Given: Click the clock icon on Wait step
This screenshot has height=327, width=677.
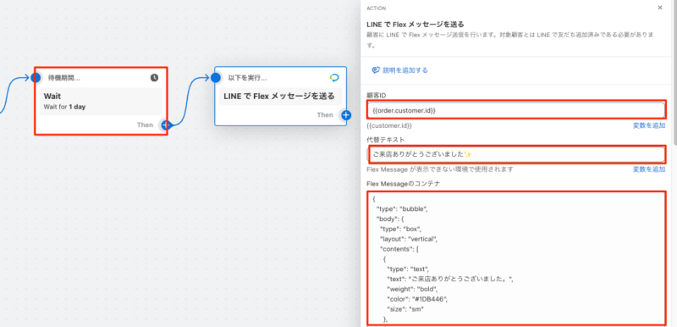Looking at the screenshot, I should pos(154,78).
